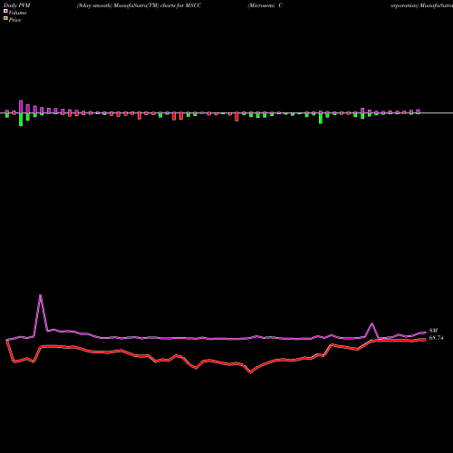The image size is (453, 453).
Task: Click the tallest magenta-green bar near the chart start
Action: tap(21, 113)
